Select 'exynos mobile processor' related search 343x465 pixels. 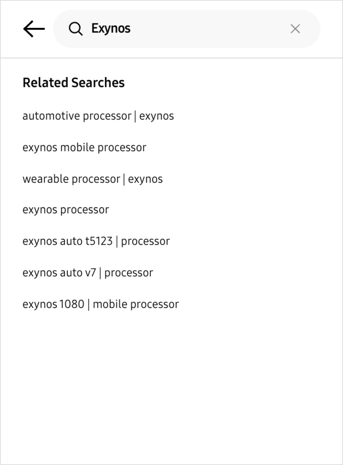[x=84, y=147]
